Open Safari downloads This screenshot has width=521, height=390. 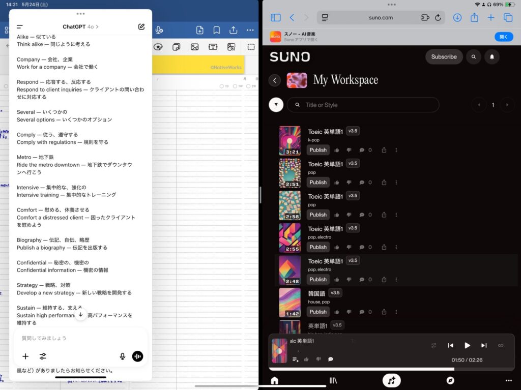[457, 18]
